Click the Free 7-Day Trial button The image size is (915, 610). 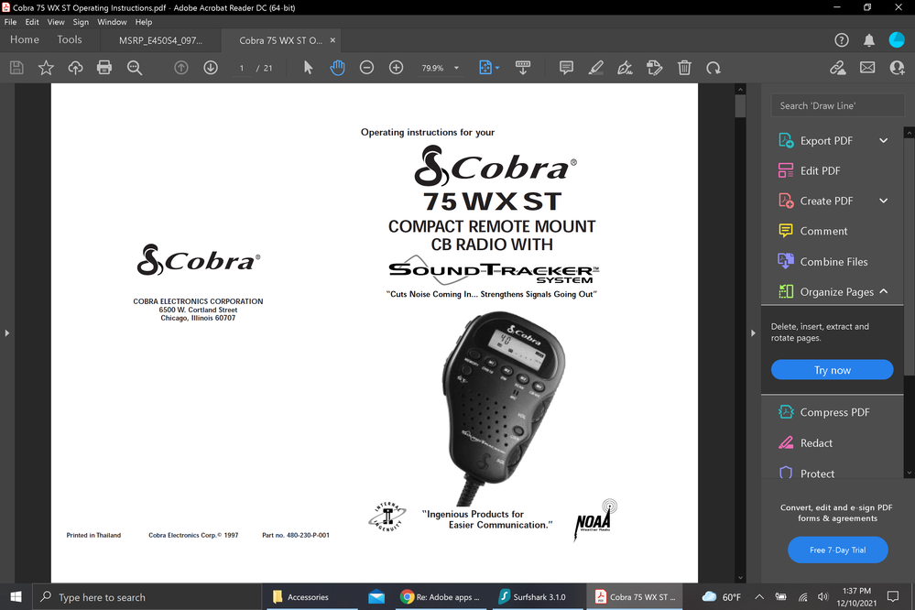pyautogui.click(x=838, y=550)
